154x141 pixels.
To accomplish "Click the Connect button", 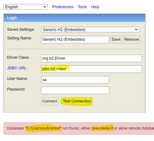I will 50,101.
